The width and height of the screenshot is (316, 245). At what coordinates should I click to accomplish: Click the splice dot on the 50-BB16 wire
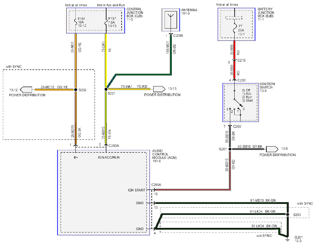pos(230,149)
